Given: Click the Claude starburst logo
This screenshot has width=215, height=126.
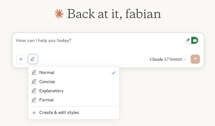Looking at the screenshot, I should tap(59, 14).
